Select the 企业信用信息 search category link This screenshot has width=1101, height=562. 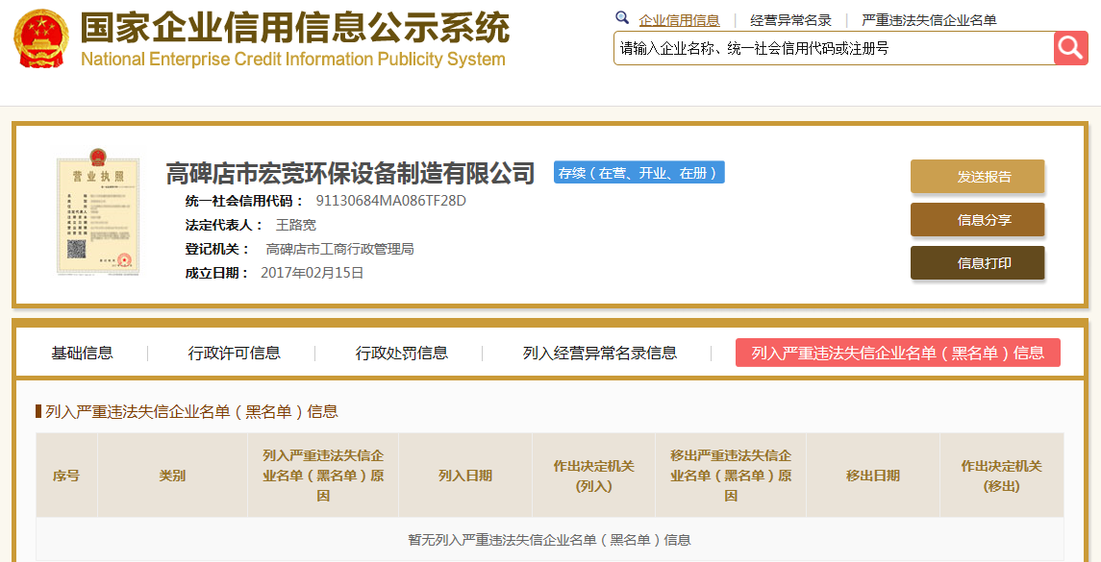[679, 20]
